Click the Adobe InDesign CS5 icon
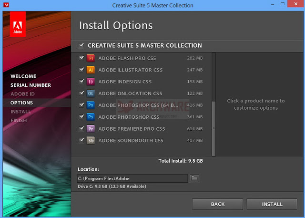This screenshot has height=218, width=305. (91, 82)
